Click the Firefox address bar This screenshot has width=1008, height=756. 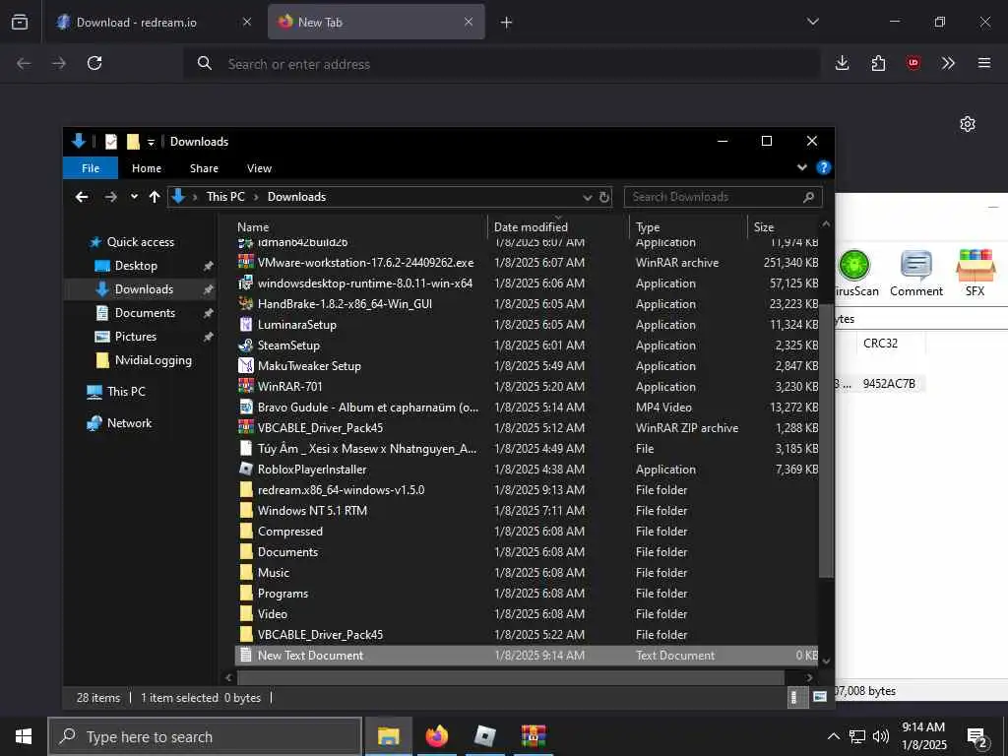501,64
